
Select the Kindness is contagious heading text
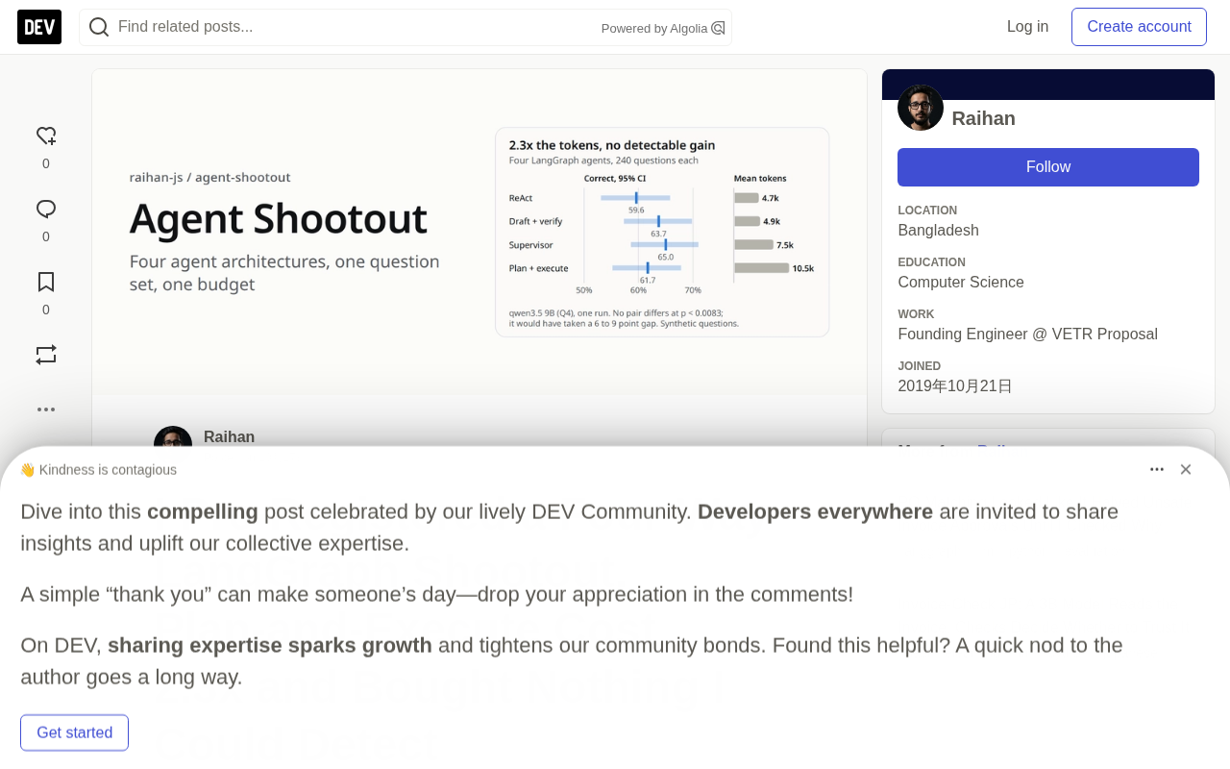point(98,470)
